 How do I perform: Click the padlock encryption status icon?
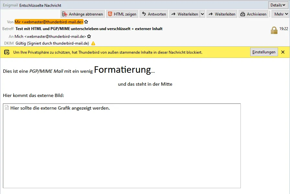[x=274, y=30]
